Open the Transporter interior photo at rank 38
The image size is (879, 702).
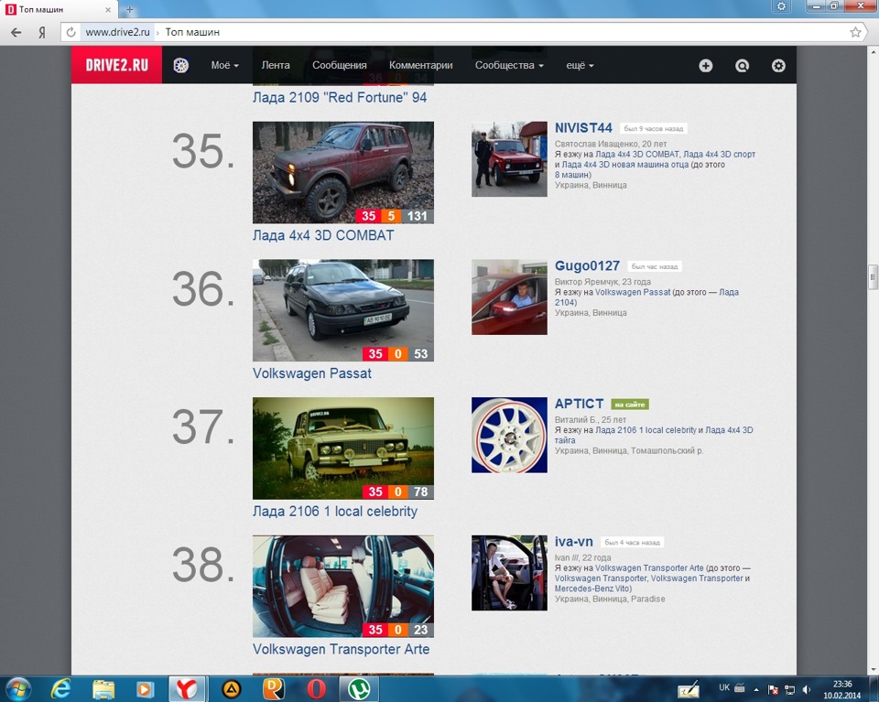343,586
